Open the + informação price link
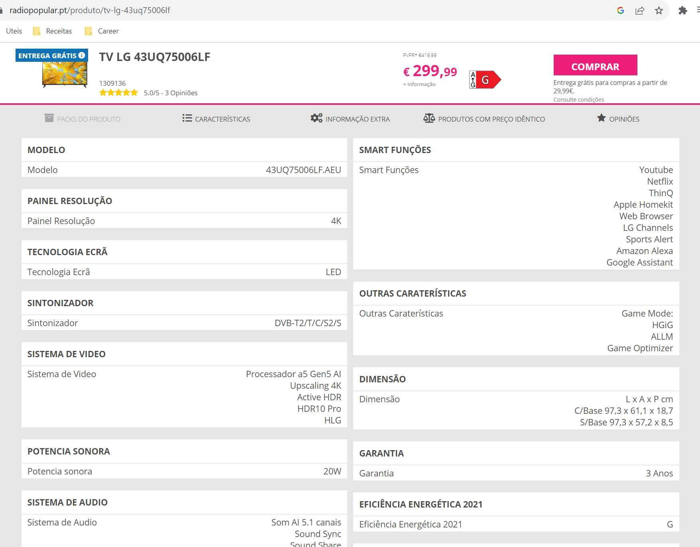The height and width of the screenshot is (547, 700). 419,85
